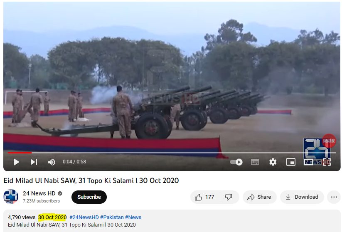This screenshot has width=342, height=232.
Task: Subscribe to 24 News HD
Action: (x=89, y=197)
